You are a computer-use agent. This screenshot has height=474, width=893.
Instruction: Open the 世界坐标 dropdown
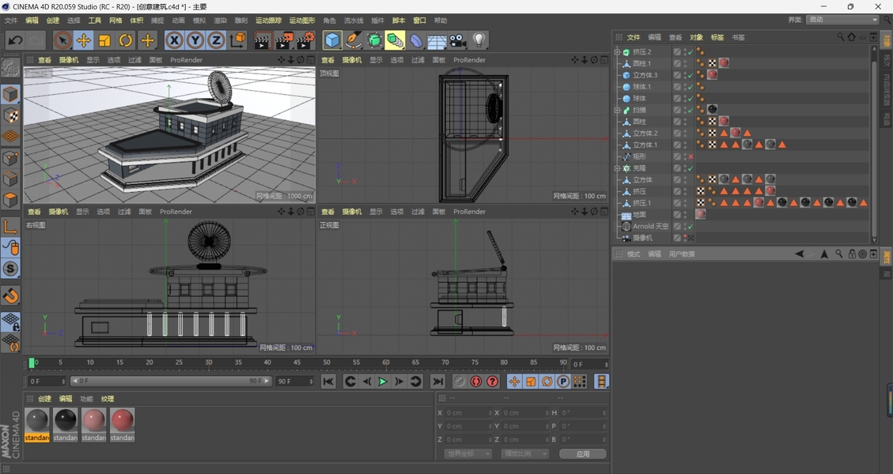pyautogui.click(x=467, y=454)
